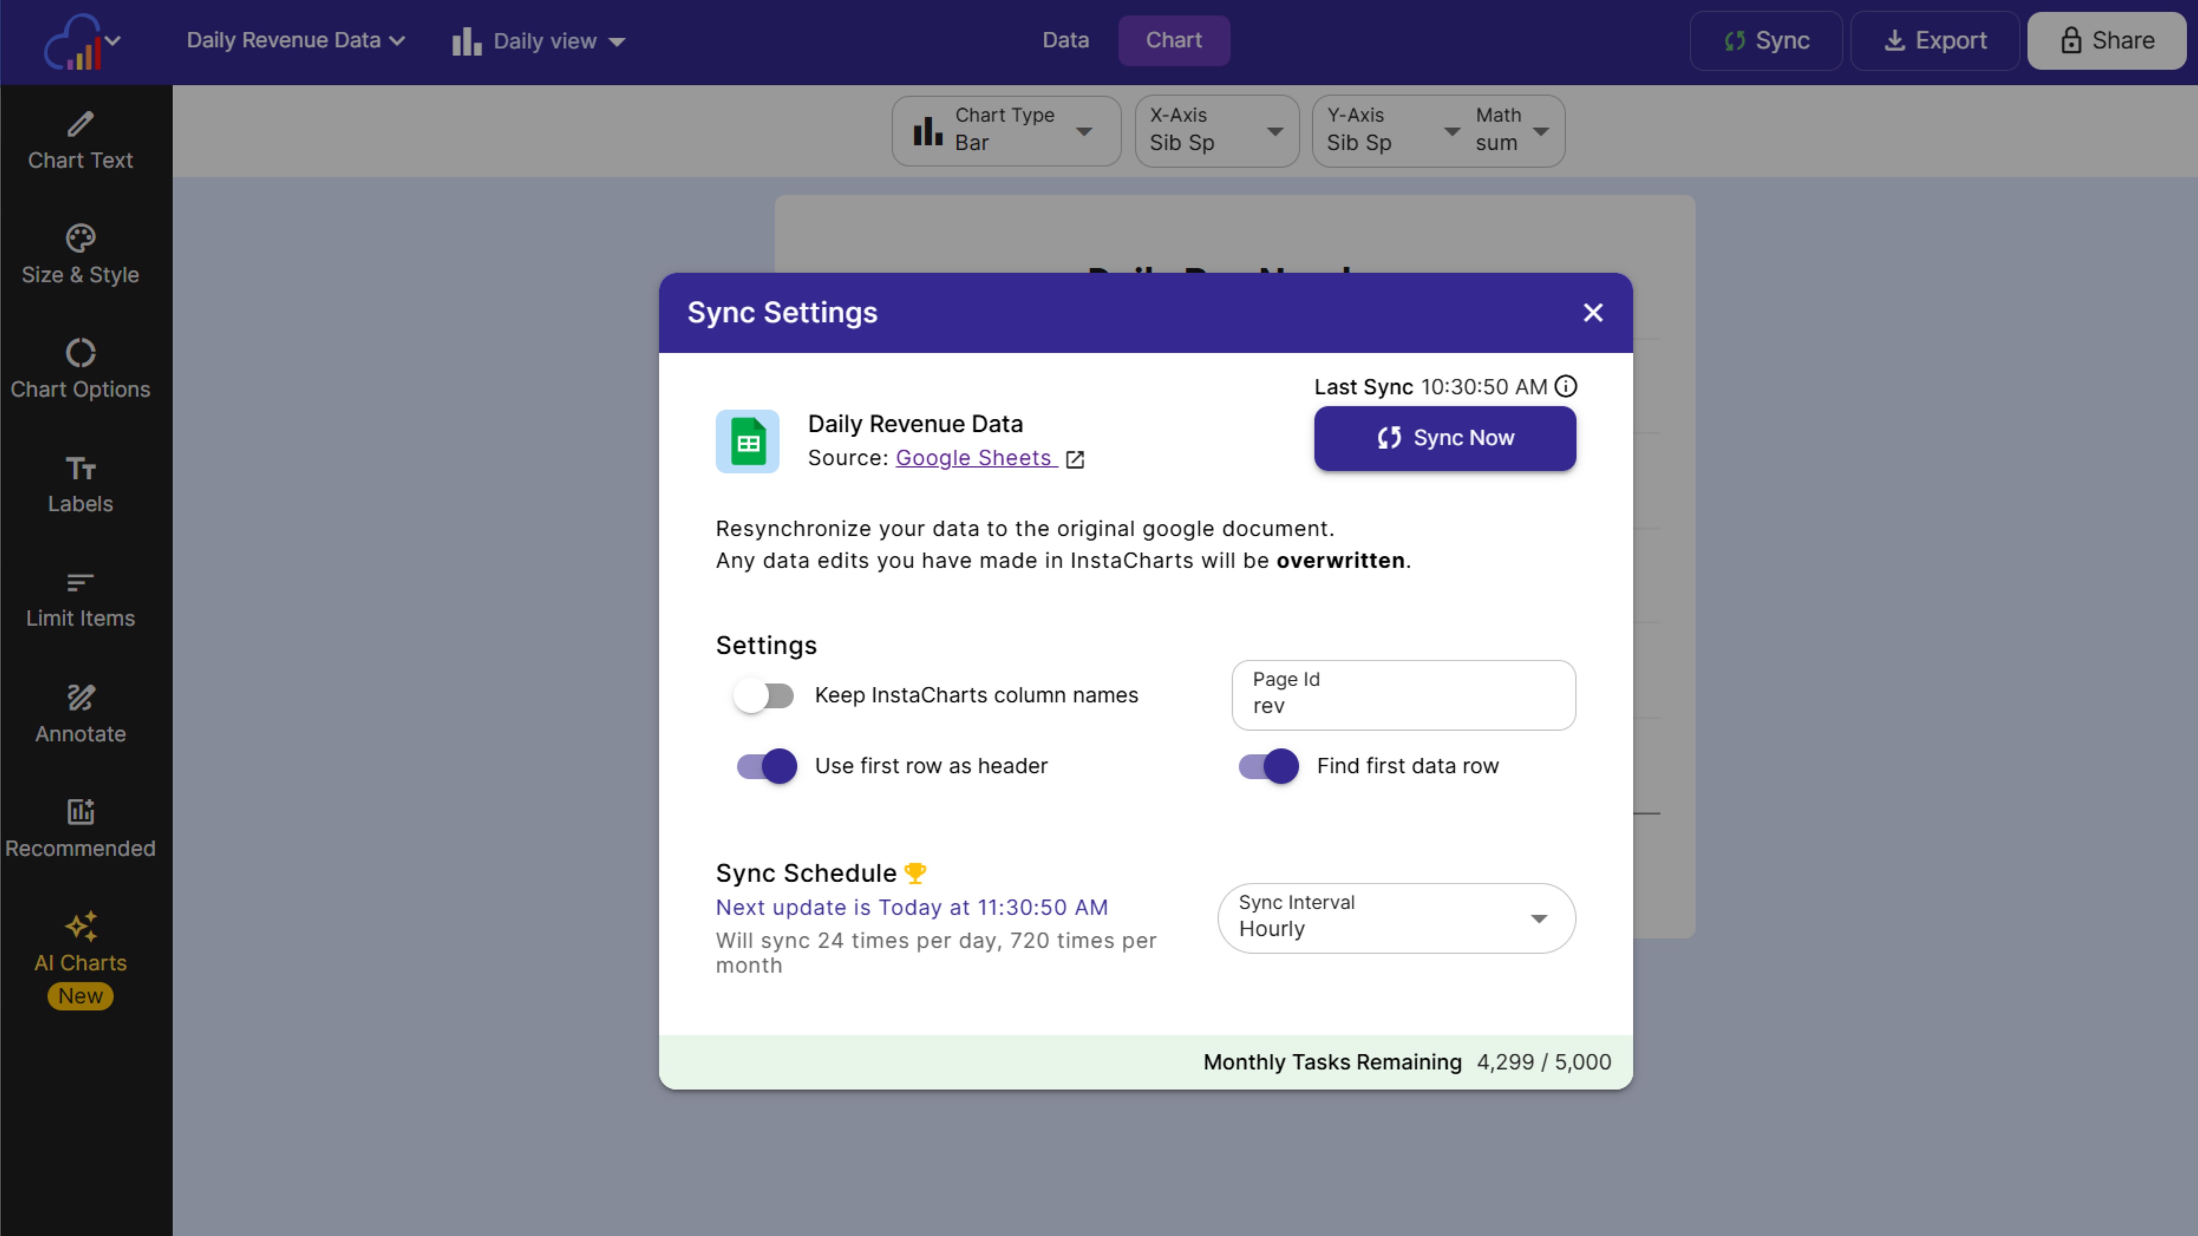Viewport: 2198px width, 1236px height.
Task: Switch to the Data tab
Action: pyautogui.click(x=1066, y=40)
